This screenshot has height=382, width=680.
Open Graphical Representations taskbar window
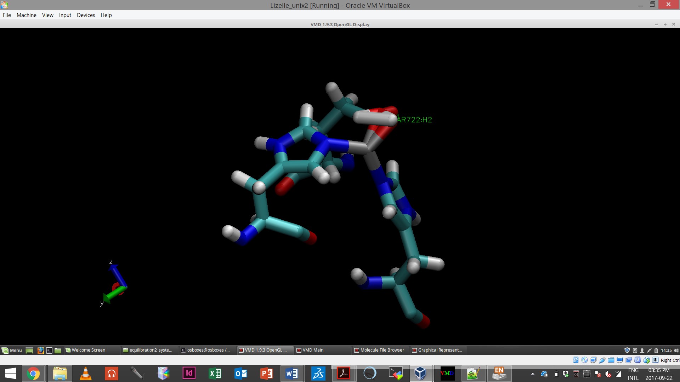click(440, 350)
